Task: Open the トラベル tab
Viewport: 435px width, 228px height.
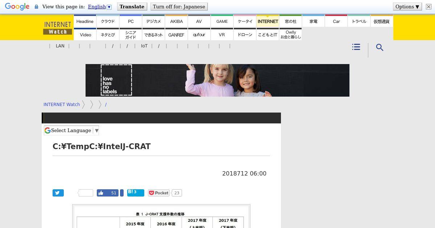Action: (359, 21)
